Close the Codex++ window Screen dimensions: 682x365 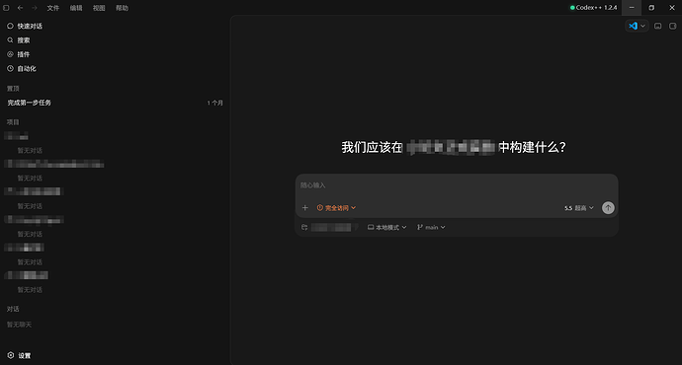pyautogui.click(x=672, y=8)
